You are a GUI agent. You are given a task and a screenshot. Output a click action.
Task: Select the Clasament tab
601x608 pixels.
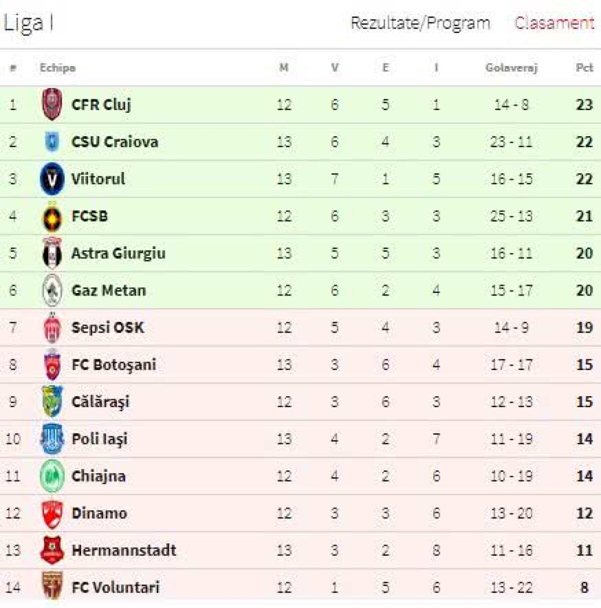[554, 23]
